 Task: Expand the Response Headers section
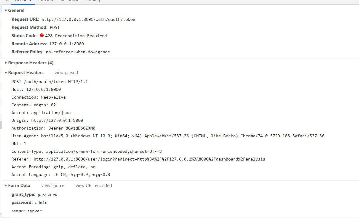pyautogui.click(x=6, y=63)
